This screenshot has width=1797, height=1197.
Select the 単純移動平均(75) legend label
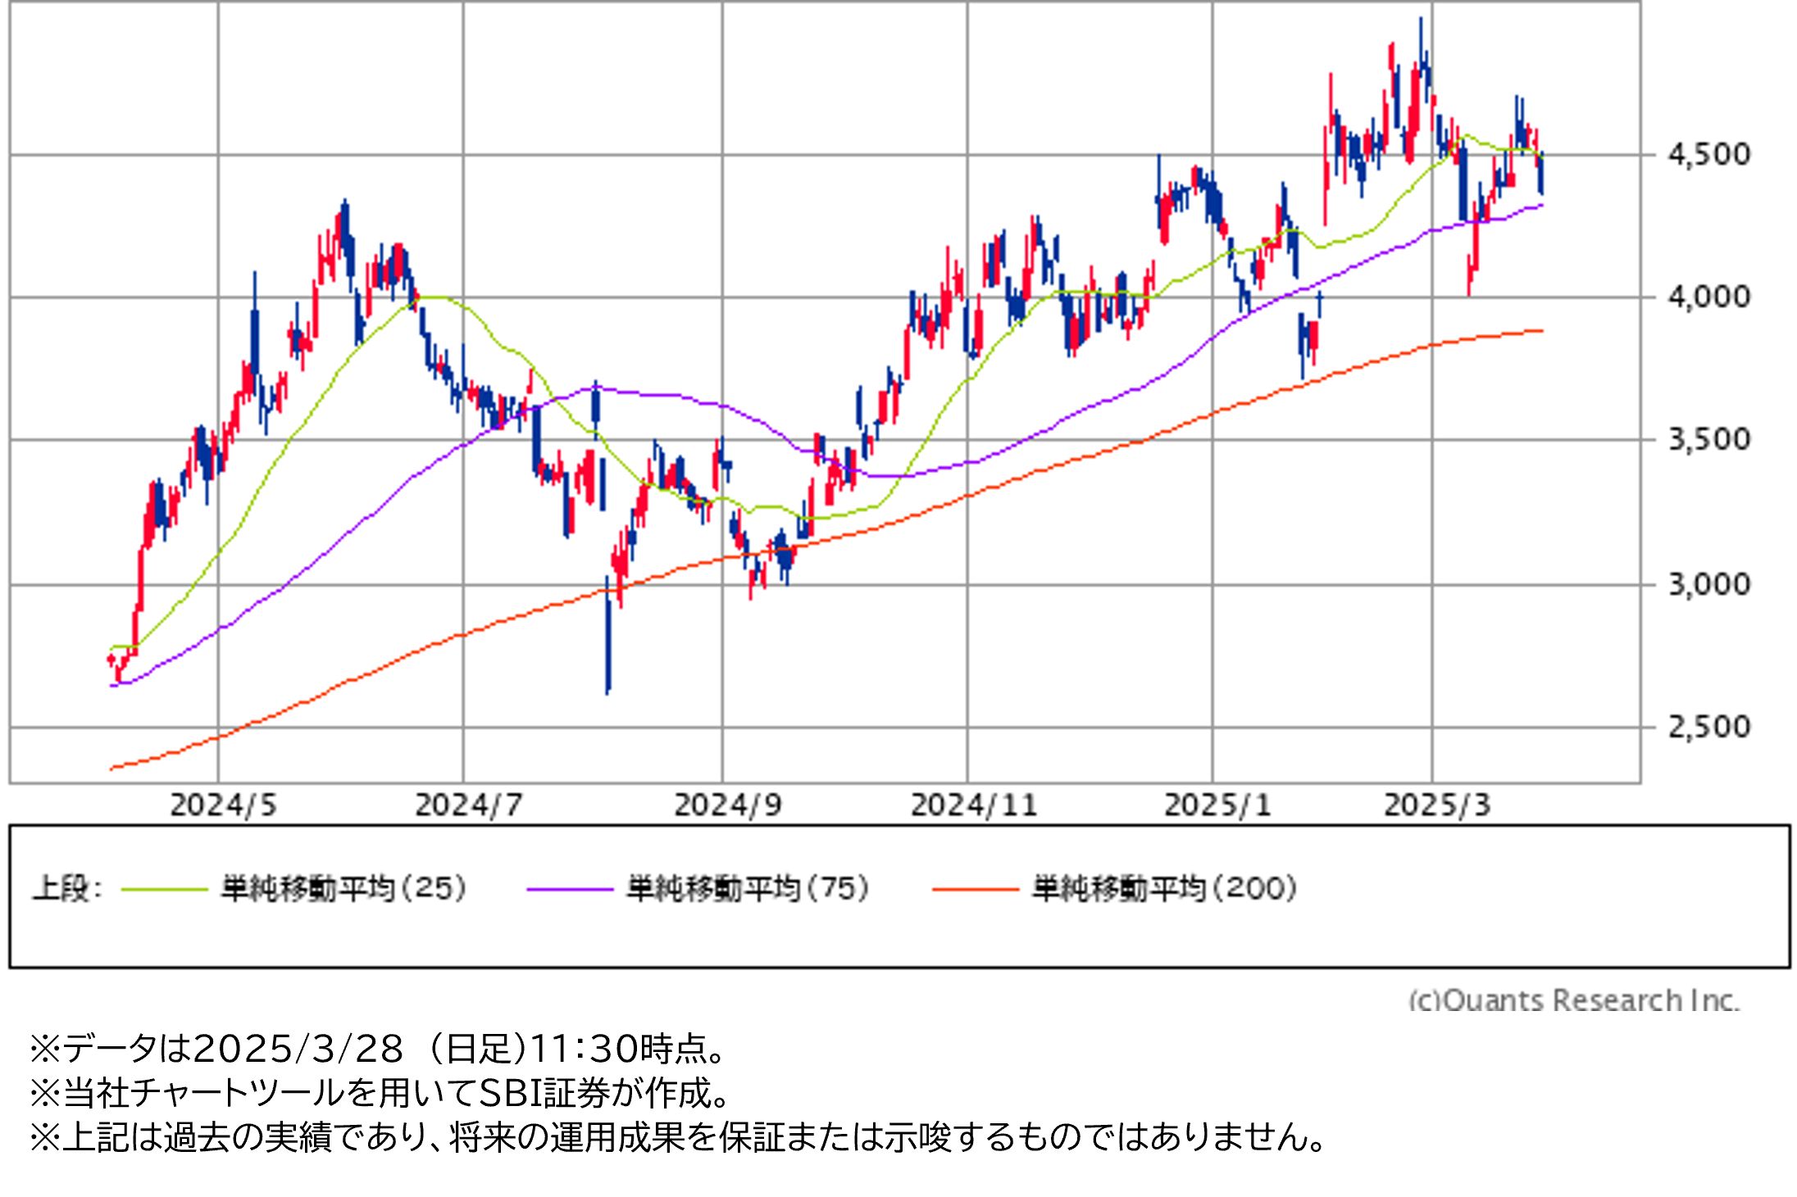coord(748,888)
